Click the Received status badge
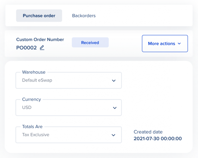Screen dimensions: 198x158 pyautogui.click(x=90, y=43)
